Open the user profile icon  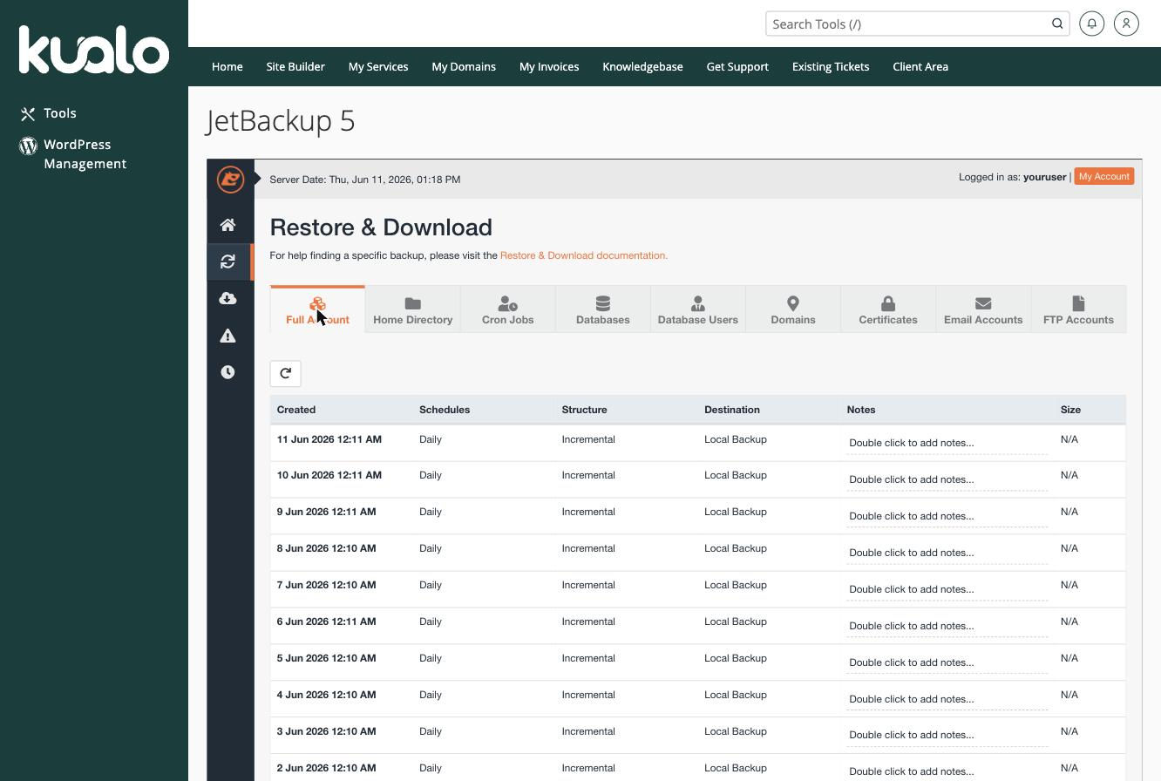pos(1126,24)
